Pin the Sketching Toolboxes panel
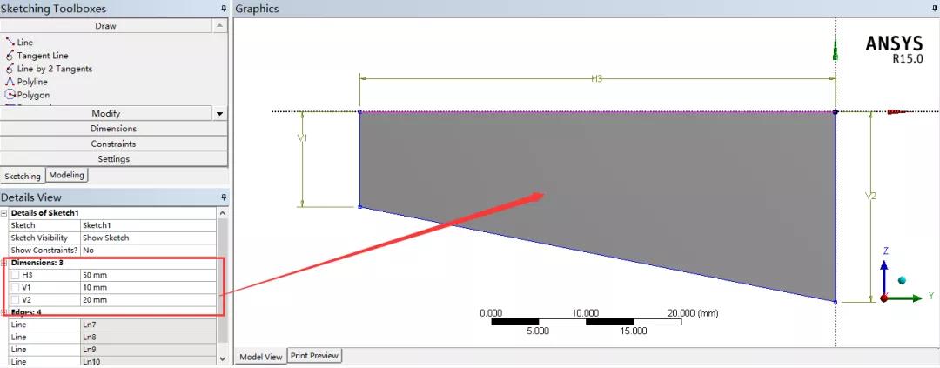 click(x=224, y=9)
